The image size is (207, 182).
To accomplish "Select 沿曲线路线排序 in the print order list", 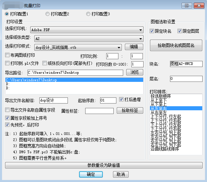I will click(164, 149).
